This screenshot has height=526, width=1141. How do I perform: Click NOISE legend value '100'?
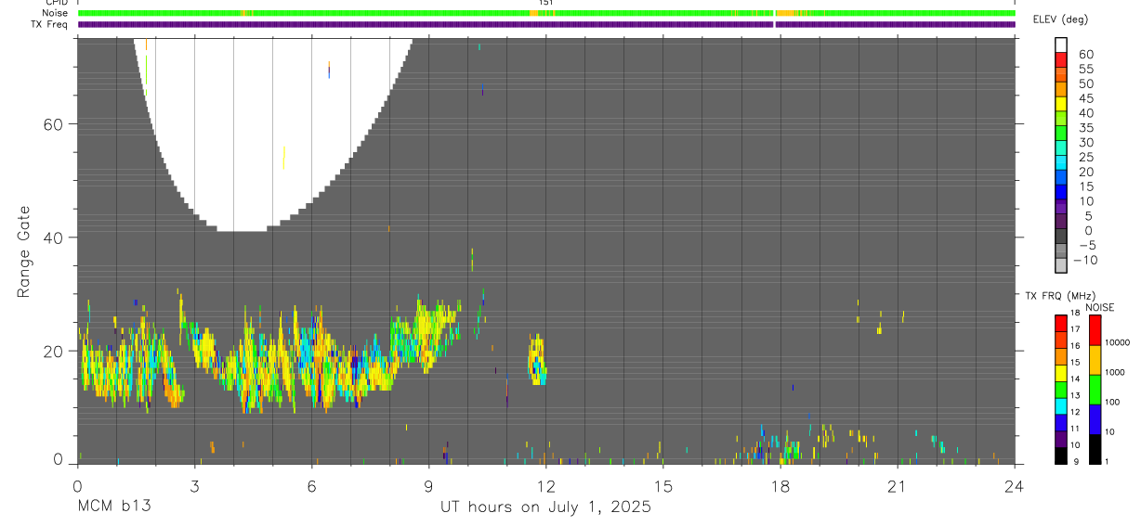coord(1112,403)
